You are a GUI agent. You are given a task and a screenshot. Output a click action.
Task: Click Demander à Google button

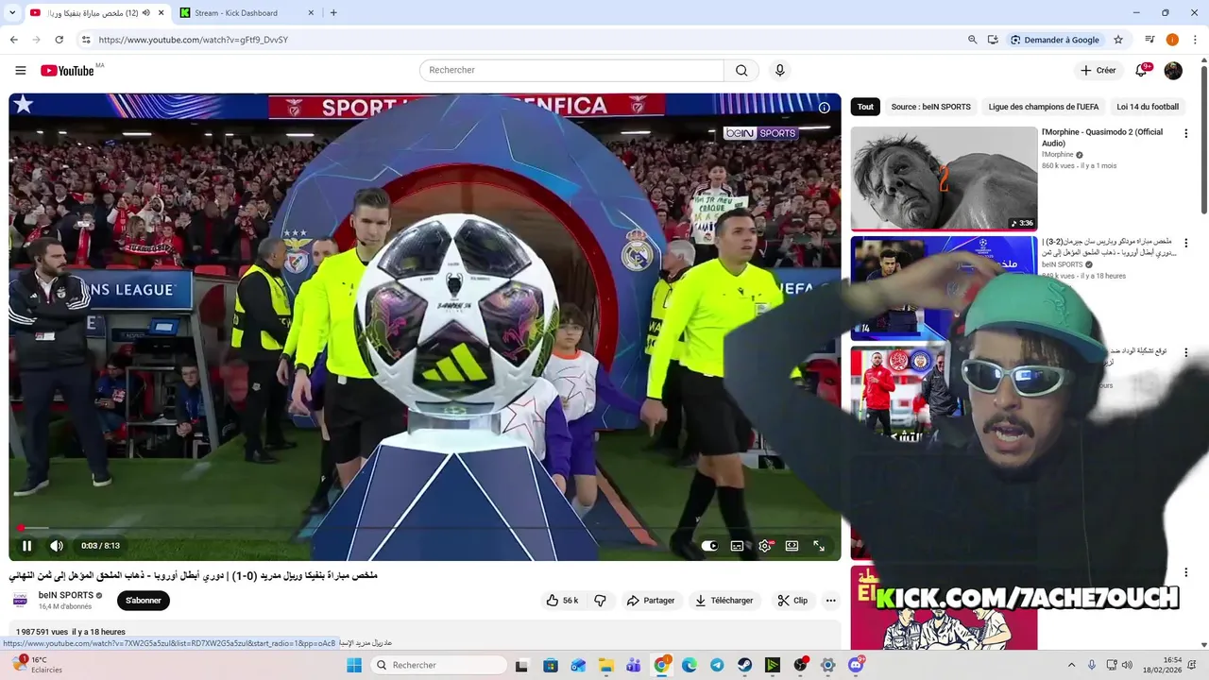click(x=1055, y=40)
